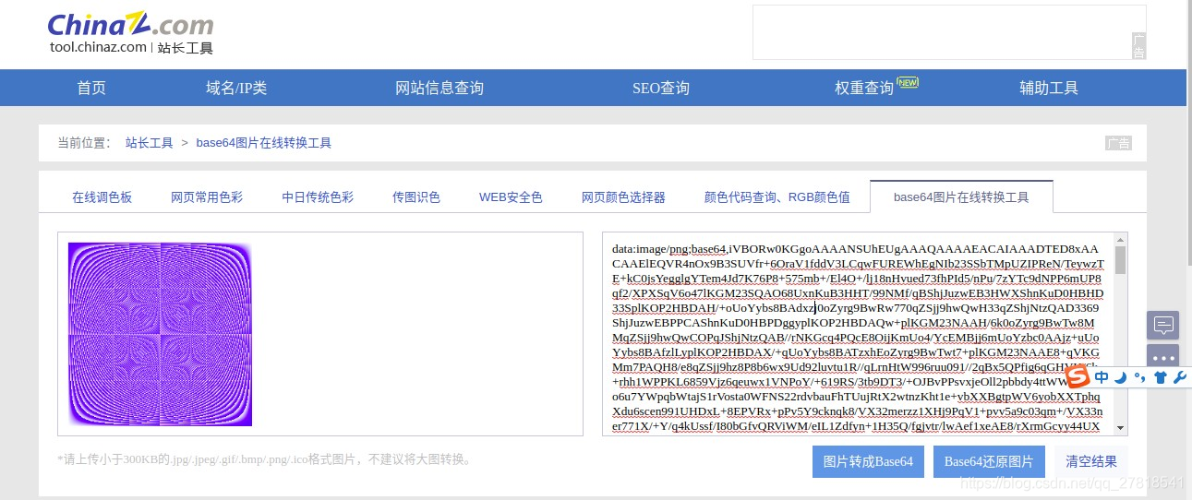Switch to the 颜色代码查询、RGB颜色值 tab
Viewport: 1192px width, 500px height.
777,197
